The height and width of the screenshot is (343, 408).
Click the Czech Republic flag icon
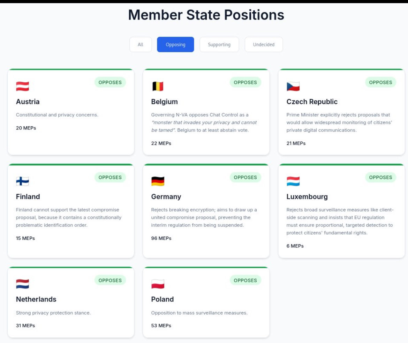tap(293, 86)
